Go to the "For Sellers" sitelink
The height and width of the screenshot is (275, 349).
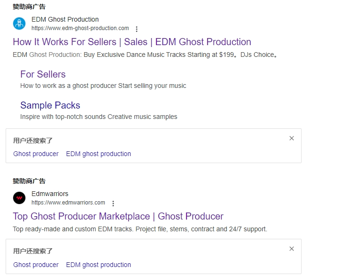(43, 74)
